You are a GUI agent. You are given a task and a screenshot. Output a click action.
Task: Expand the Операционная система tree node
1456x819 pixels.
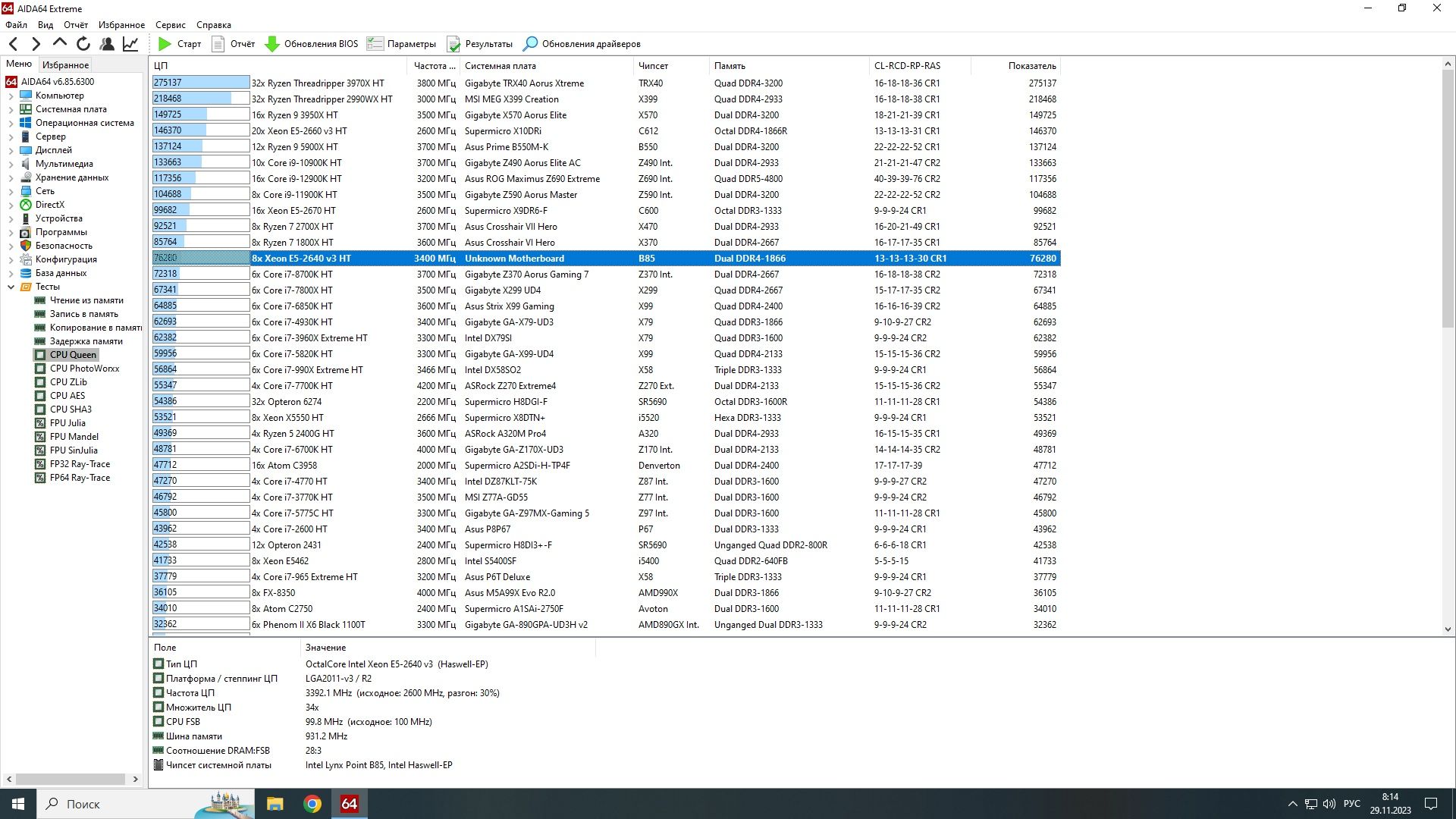pos(11,123)
